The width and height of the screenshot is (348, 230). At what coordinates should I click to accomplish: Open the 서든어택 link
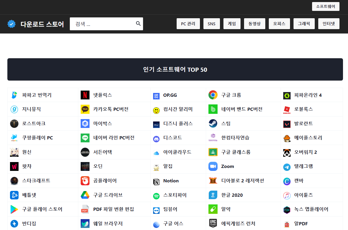pyautogui.click(x=102, y=152)
